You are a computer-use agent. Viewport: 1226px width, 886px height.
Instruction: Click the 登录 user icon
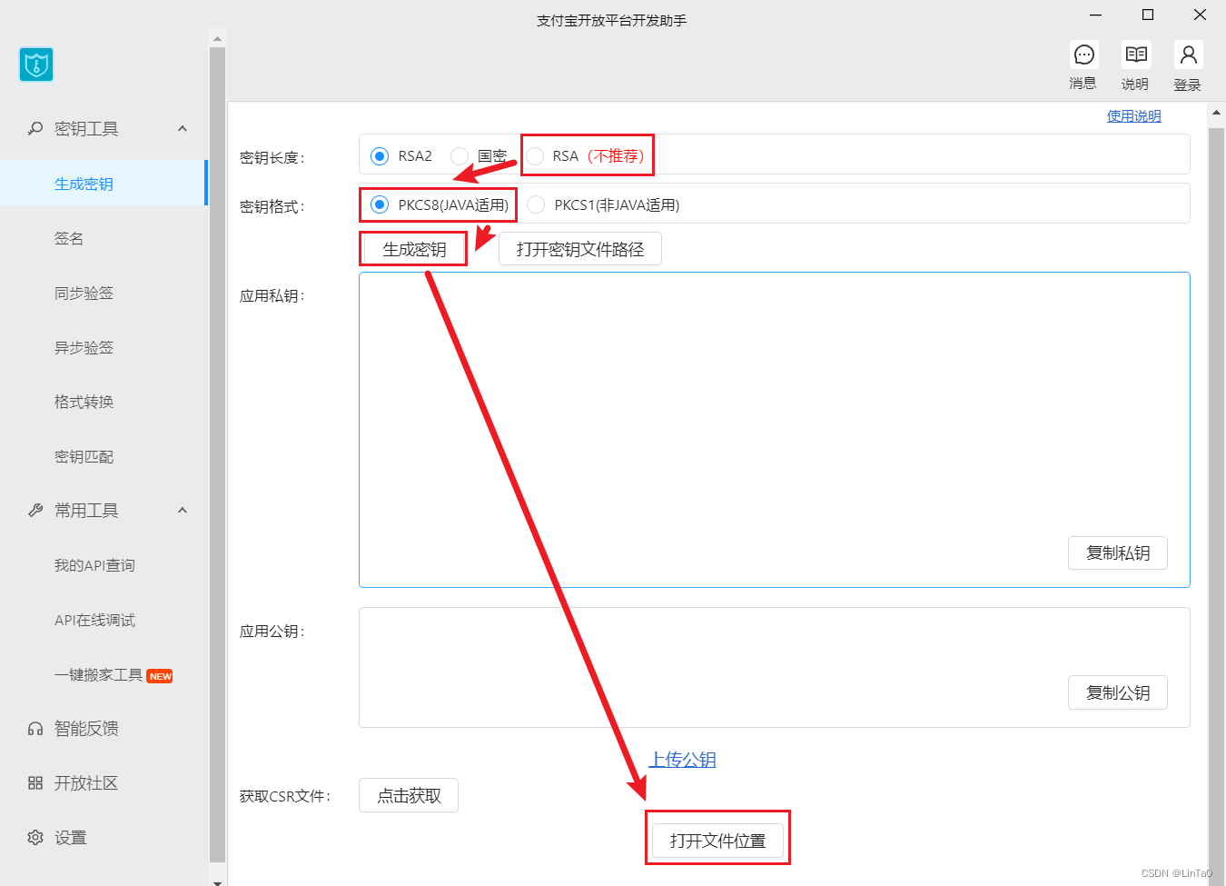[x=1188, y=55]
